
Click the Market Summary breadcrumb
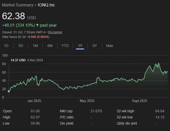pos(18,5)
